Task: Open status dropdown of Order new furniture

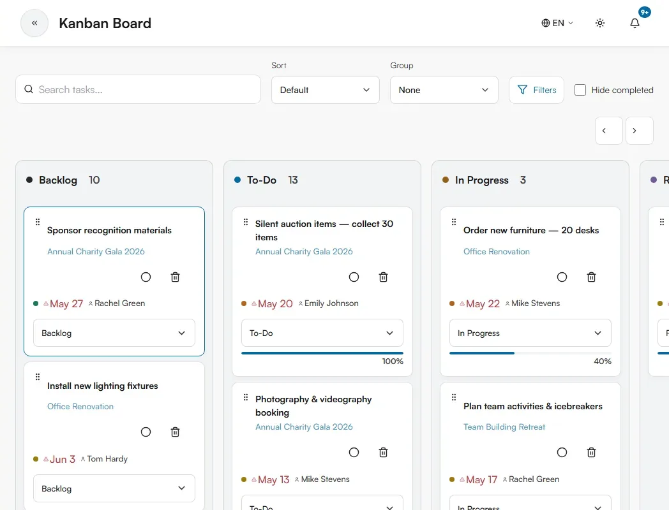Action: [530, 333]
